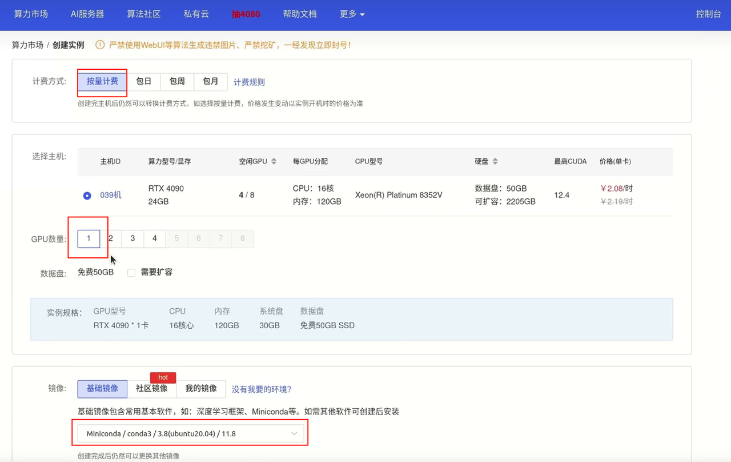Click 算力市场 in the breadcrumb
The width and height of the screenshot is (731, 462).
(x=27, y=45)
